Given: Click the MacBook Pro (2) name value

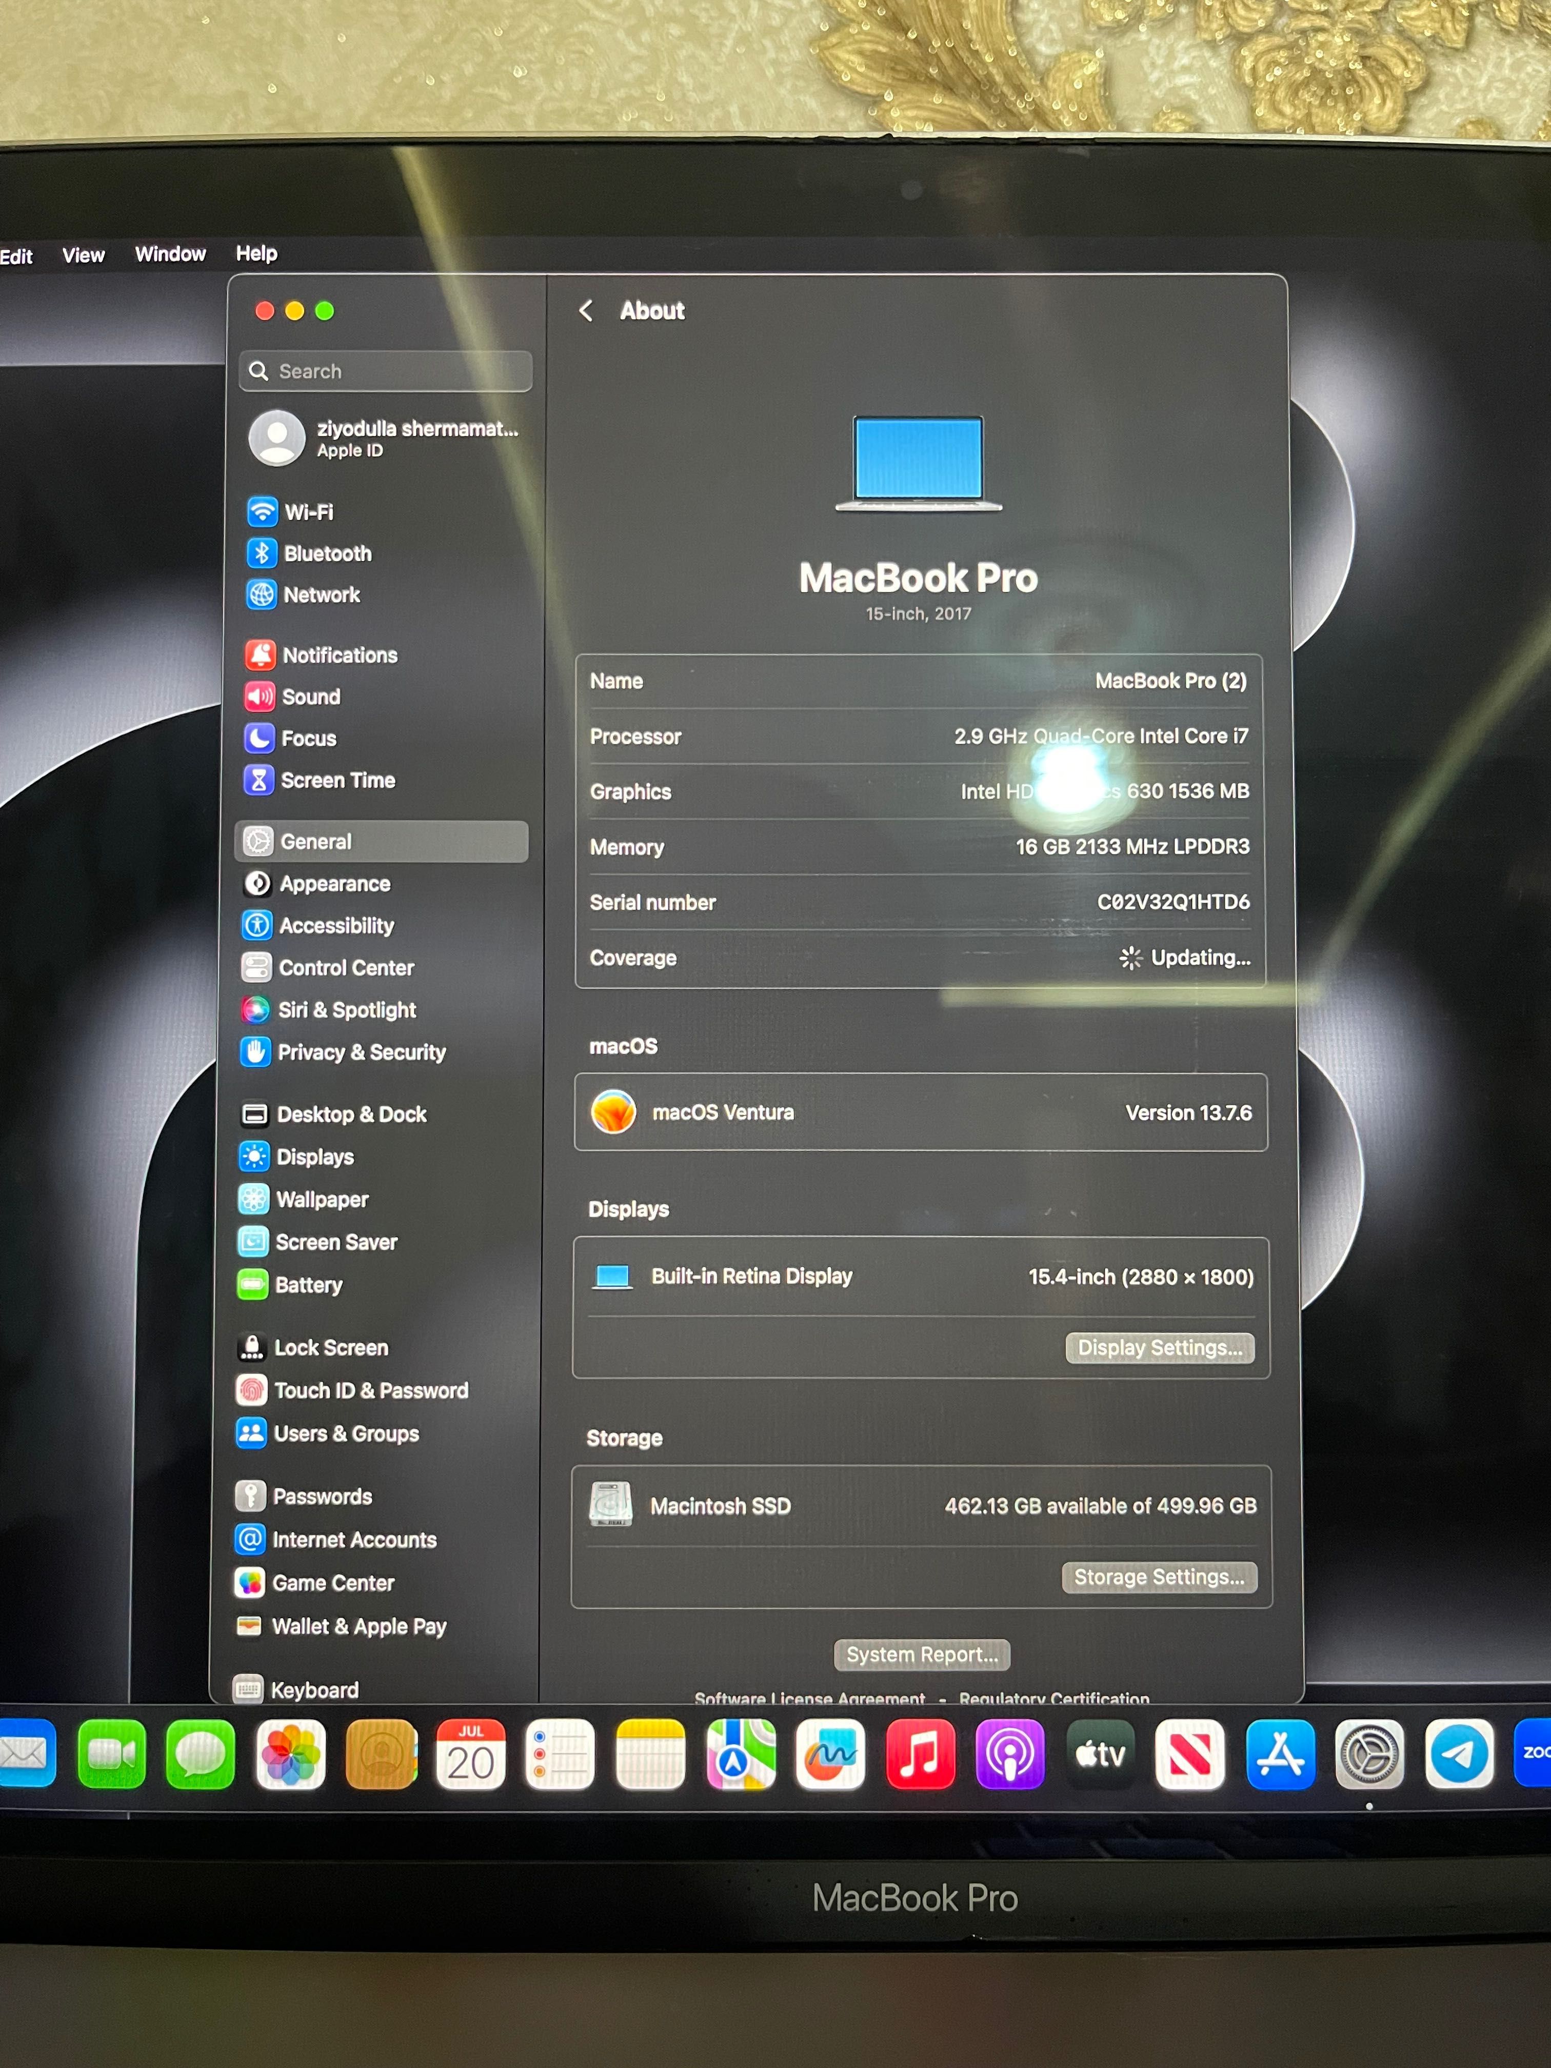Looking at the screenshot, I should tap(1170, 681).
